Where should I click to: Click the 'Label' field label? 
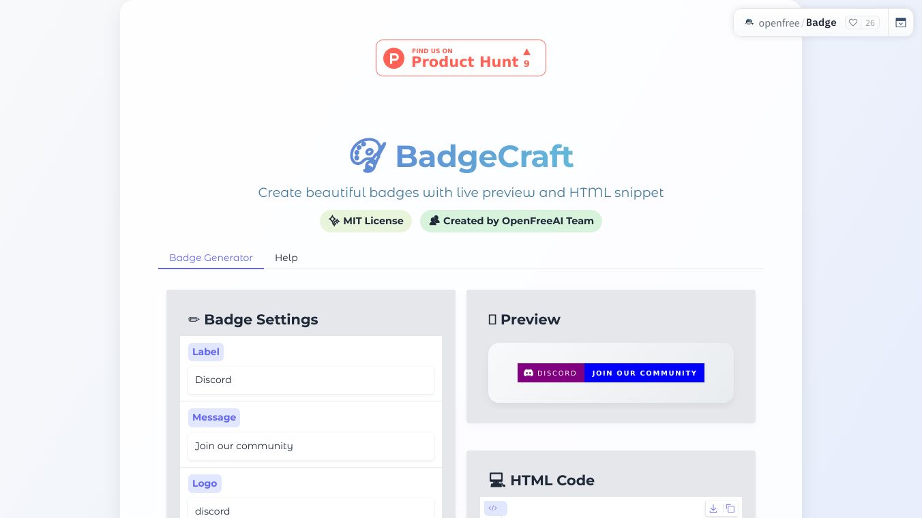206,352
